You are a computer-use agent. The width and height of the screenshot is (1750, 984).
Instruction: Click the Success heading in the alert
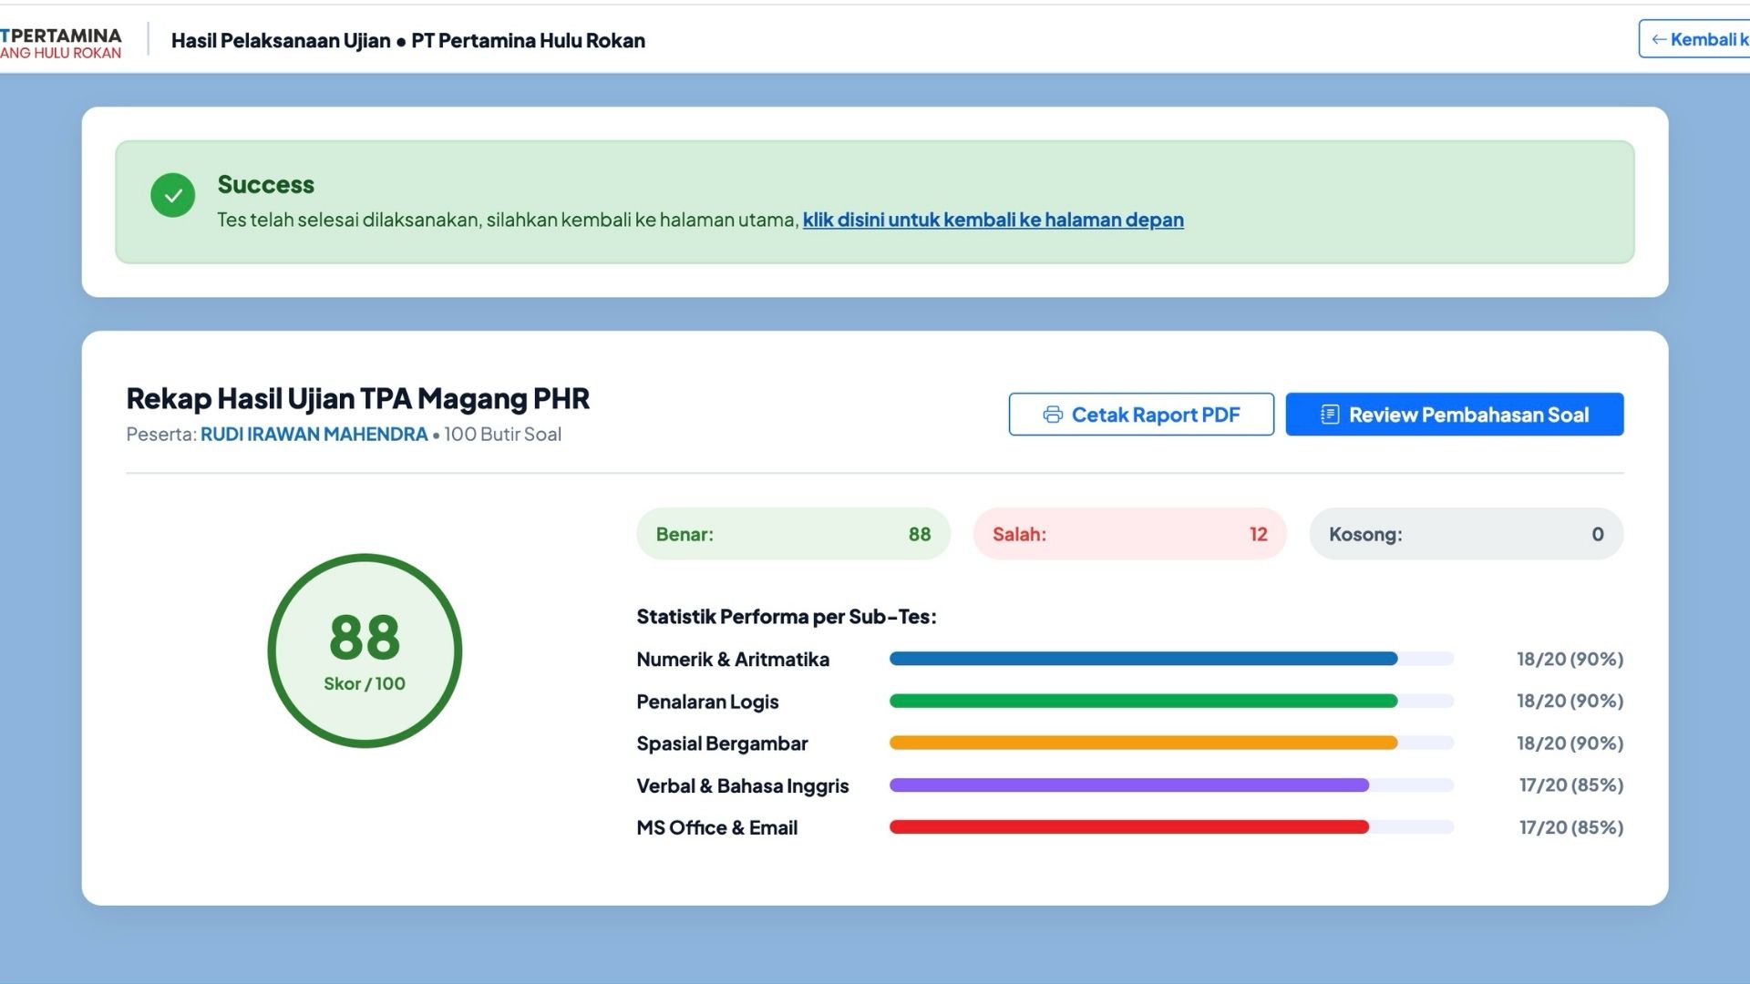265,185
